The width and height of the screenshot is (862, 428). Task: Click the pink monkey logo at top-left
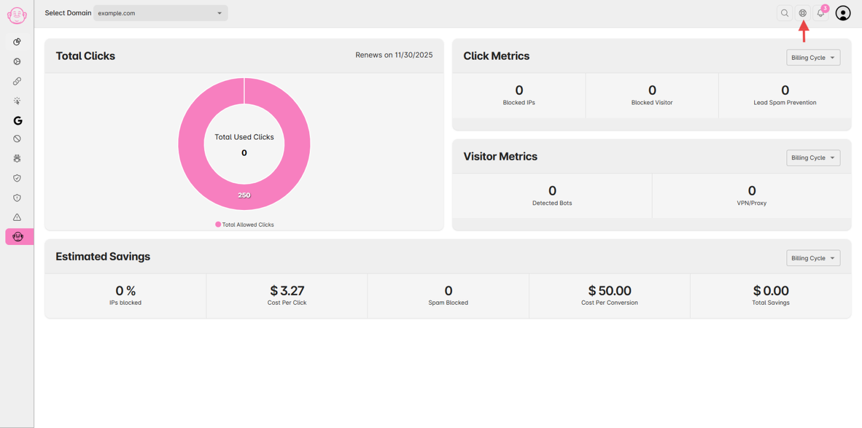click(17, 15)
